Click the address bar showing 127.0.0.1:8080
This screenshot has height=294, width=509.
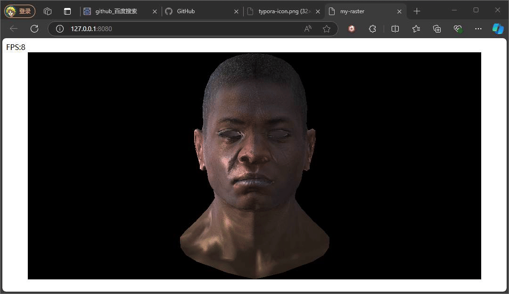pyautogui.click(x=192, y=29)
